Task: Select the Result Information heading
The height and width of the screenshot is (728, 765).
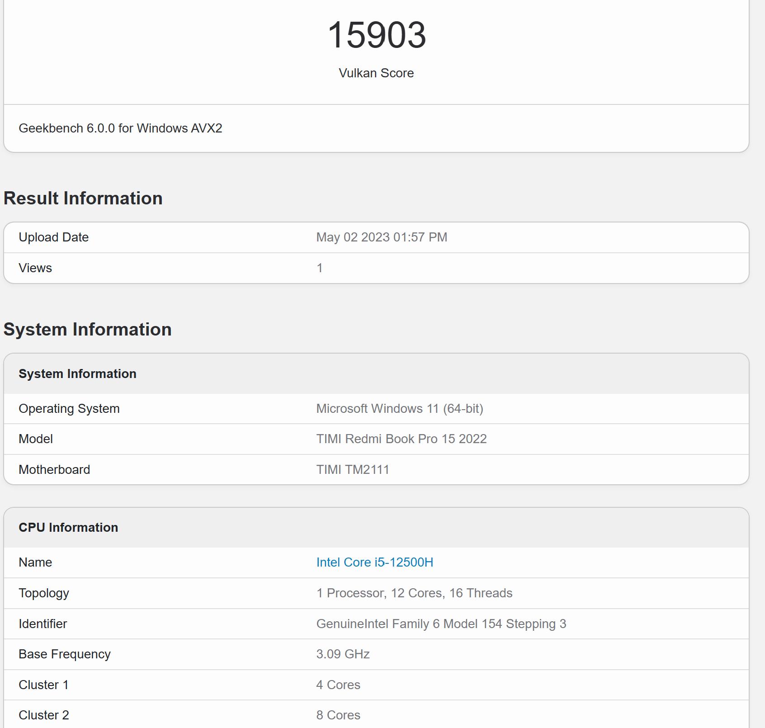Action: 83,198
